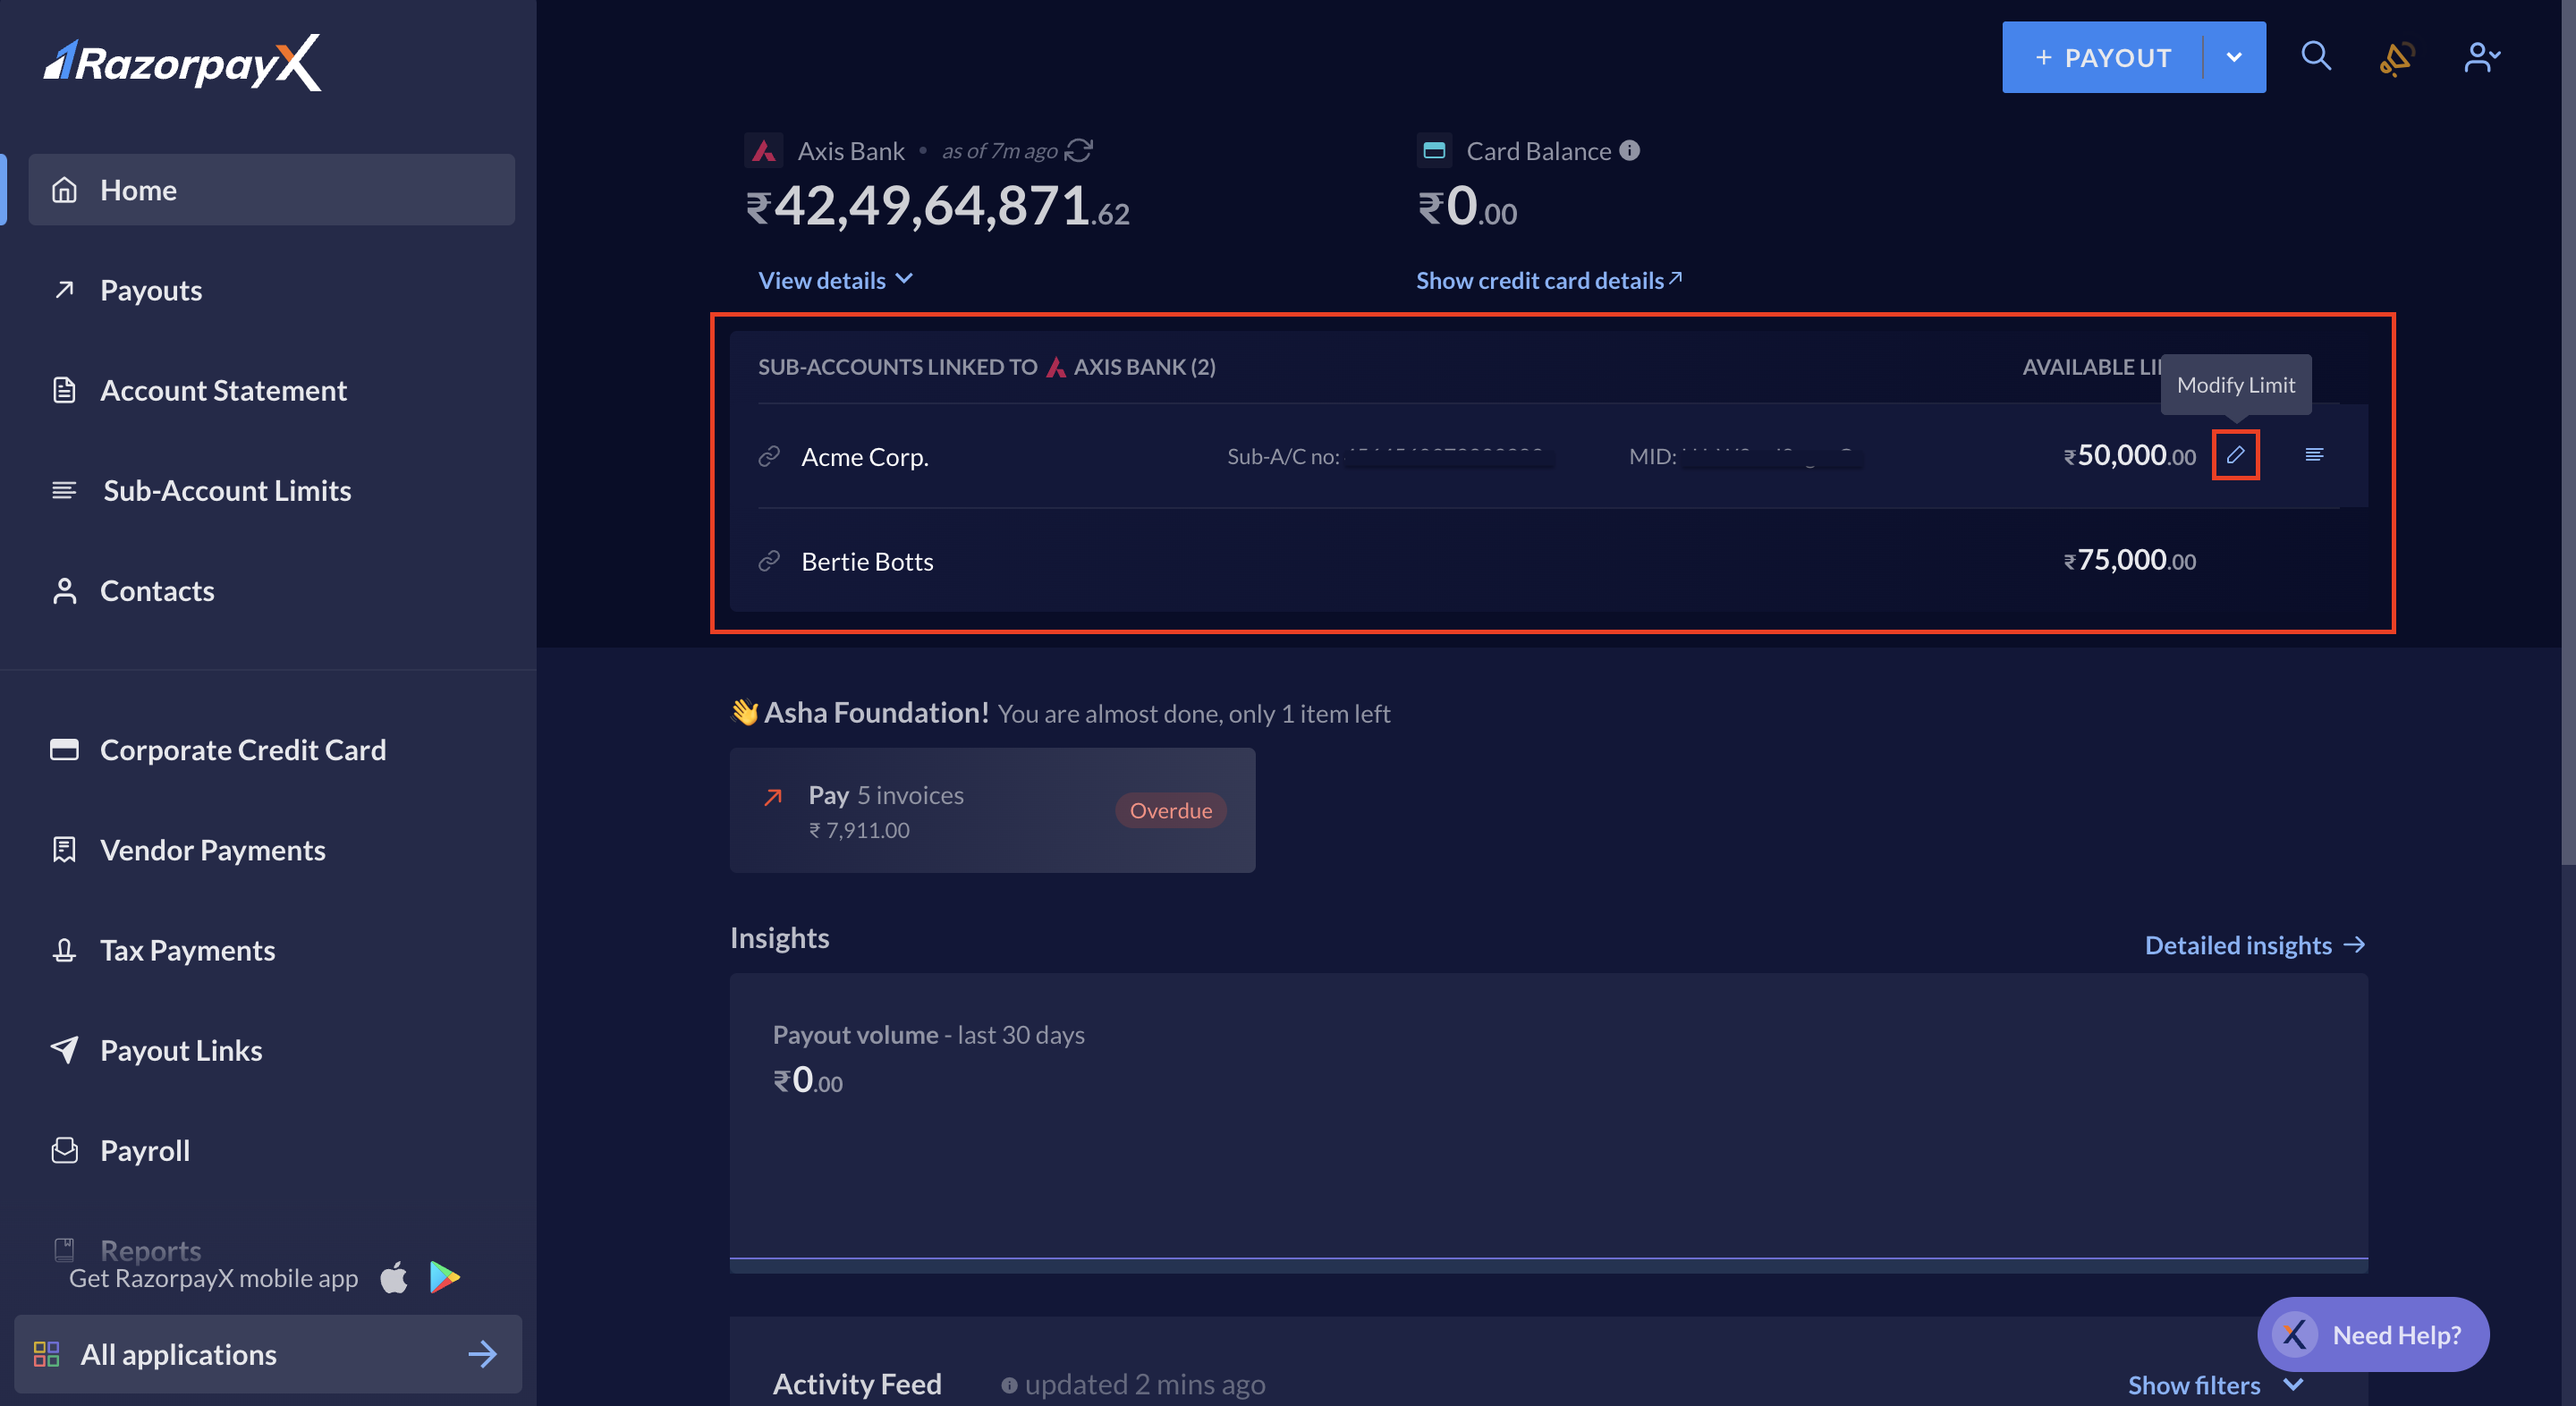Image resolution: width=2576 pixels, height=1406 pixels.
Task: Collapse the View details expander
Action: [x=835, y=280]
